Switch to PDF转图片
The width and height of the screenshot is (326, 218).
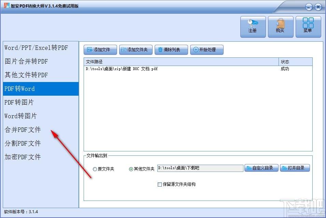coord(41,103)
